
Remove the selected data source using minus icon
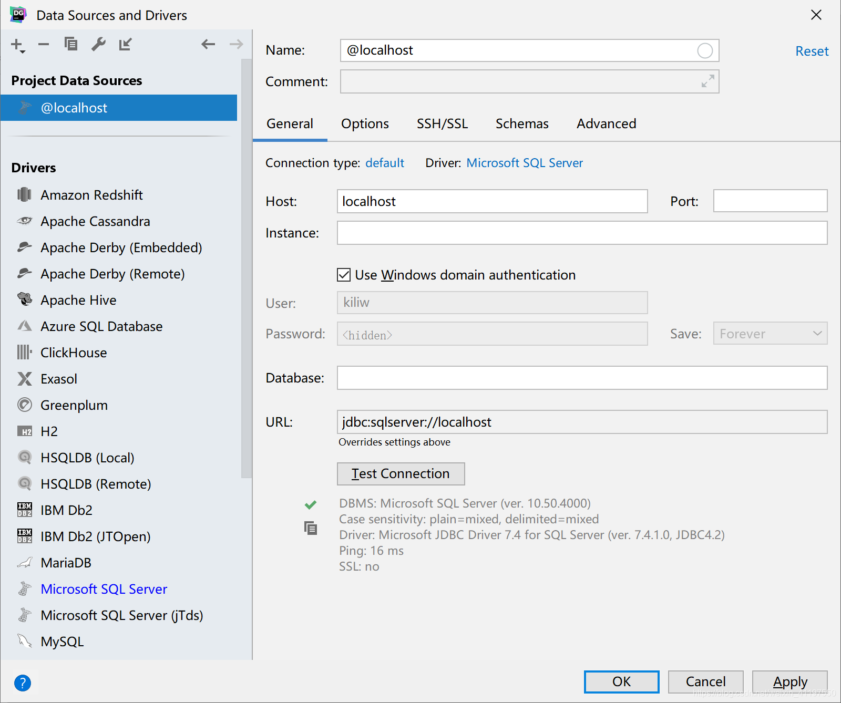[x=44, y=45]
